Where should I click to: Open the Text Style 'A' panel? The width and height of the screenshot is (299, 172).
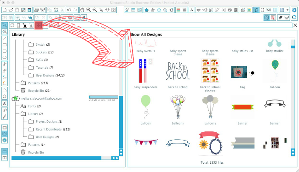[x=192, y=10]
